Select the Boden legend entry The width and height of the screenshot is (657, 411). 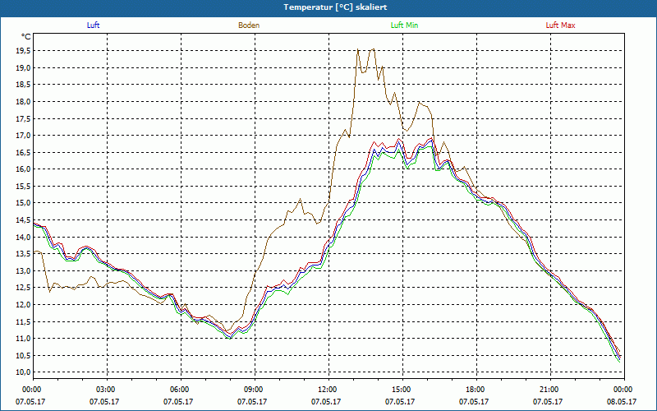pyautogui.click(x=249, y=25)
